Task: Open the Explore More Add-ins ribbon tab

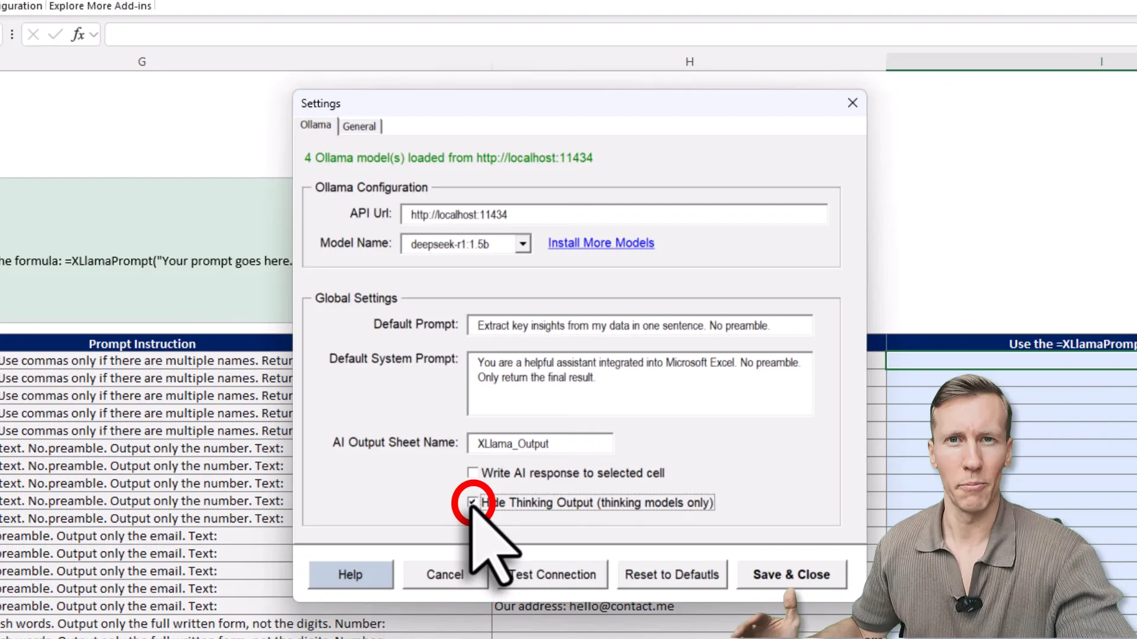Action: pos(100,6)
